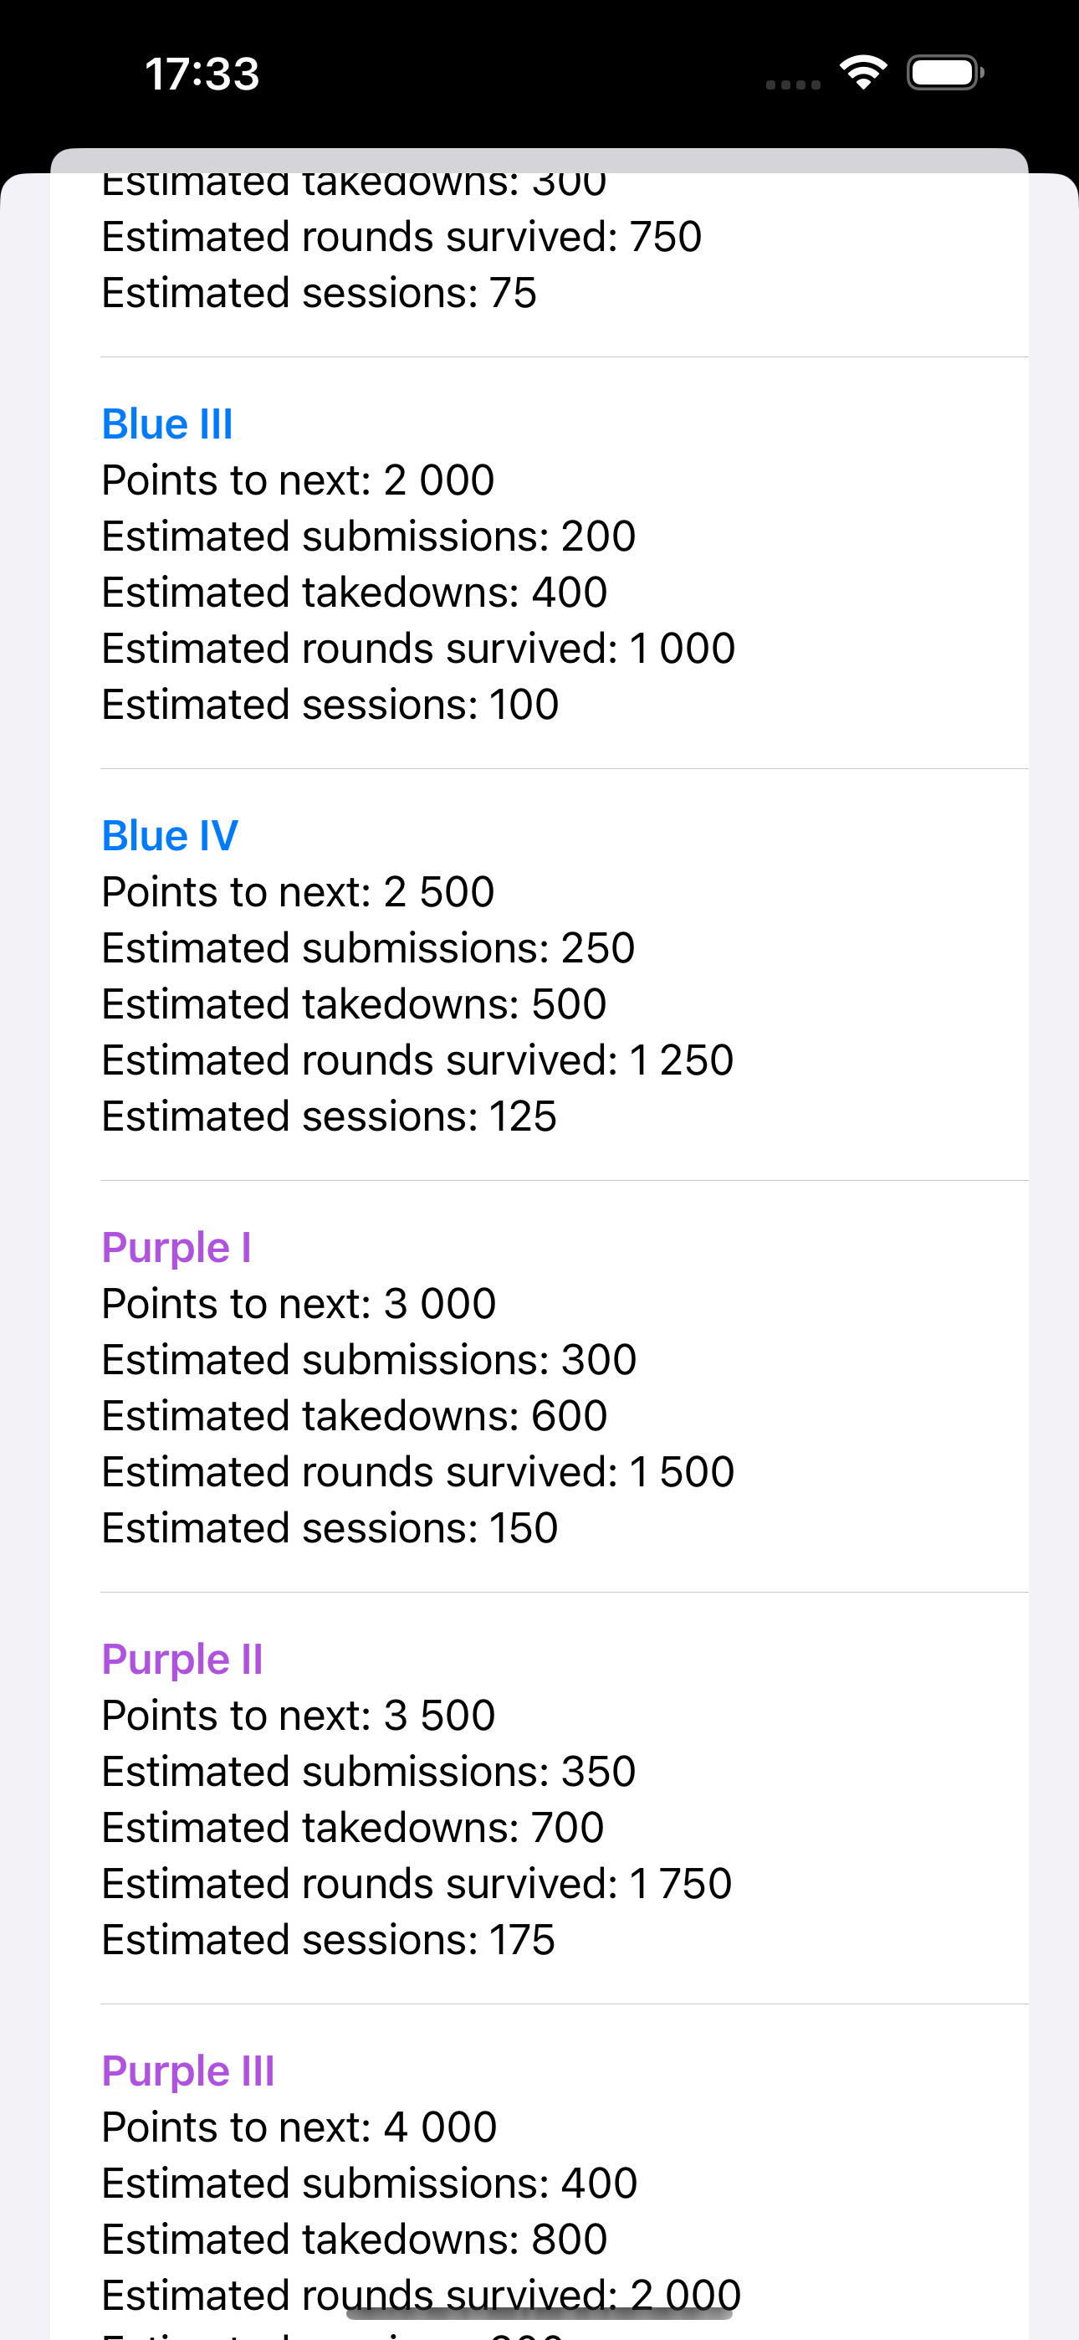
Task: Select the Purple II rank heading
Action: click(x=182, y=1660)
